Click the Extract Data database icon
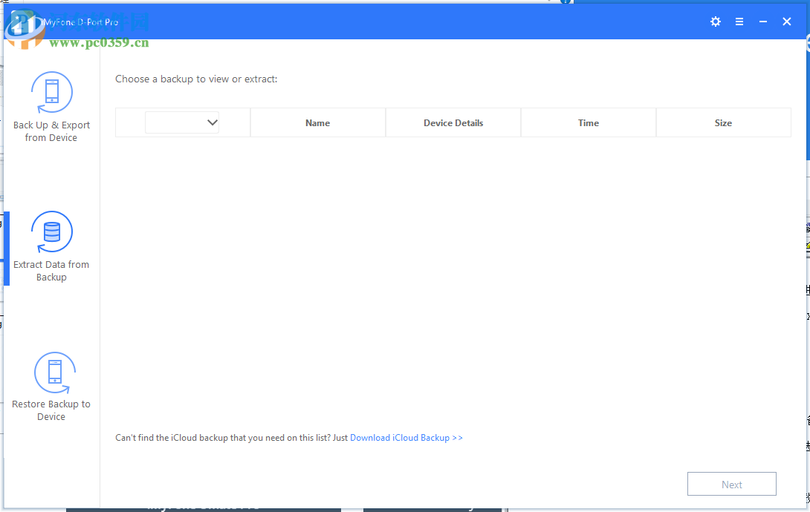810x512 pixels. (52, 232)
